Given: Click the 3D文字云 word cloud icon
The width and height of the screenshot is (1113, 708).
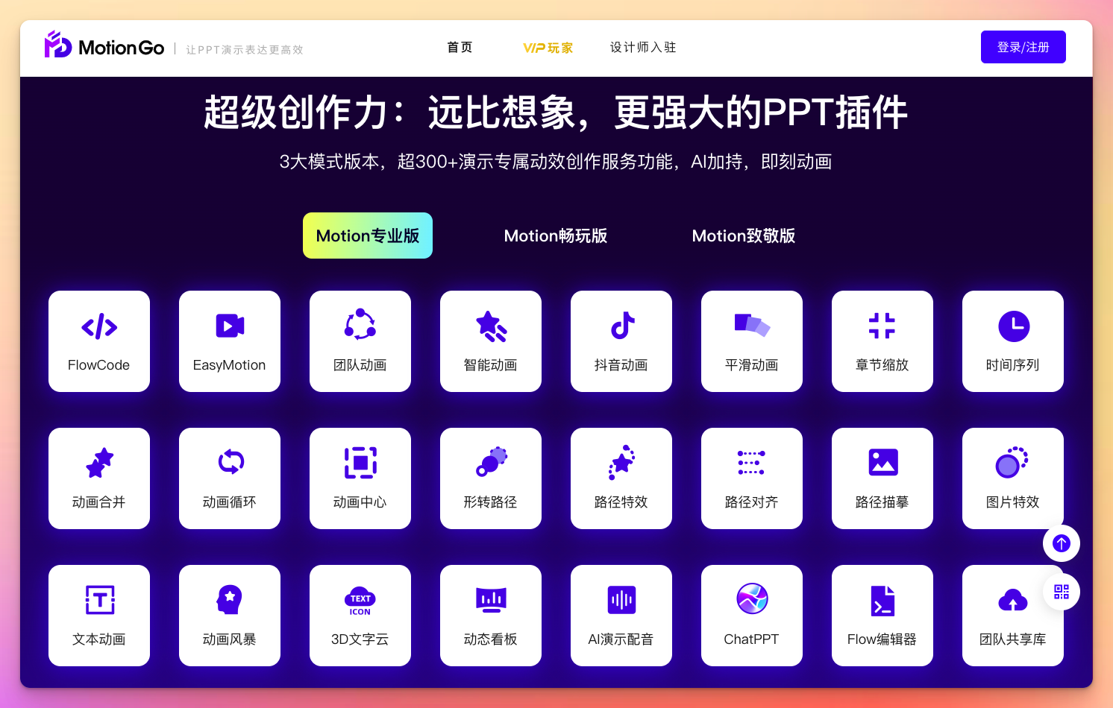Looking at the screenshot, I should [x=360, y=616].
